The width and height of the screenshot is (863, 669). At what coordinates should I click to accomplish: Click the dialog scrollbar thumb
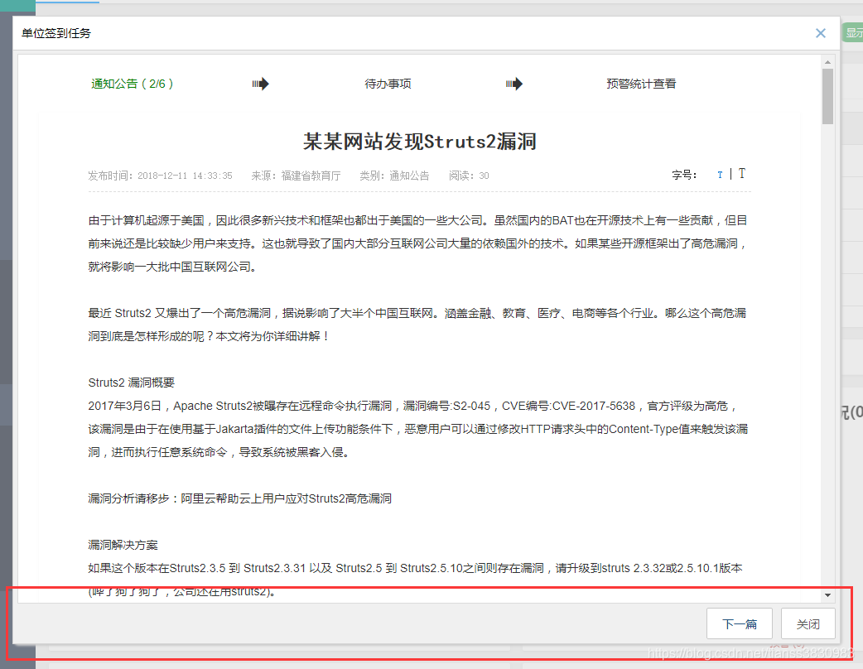[827, 96]
